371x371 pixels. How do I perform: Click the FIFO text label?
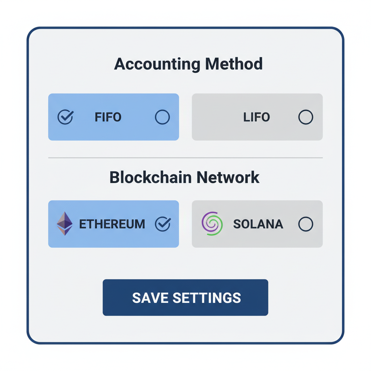coord(108,117)
